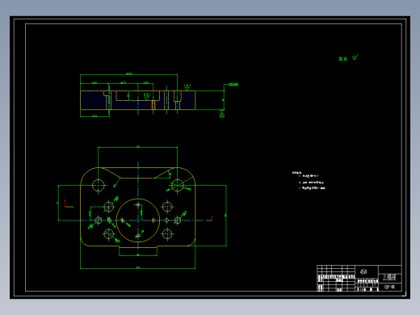This screenshot has width=420, height=315.
Task: Select the technical requirements text block
Action: pos(309,180)
